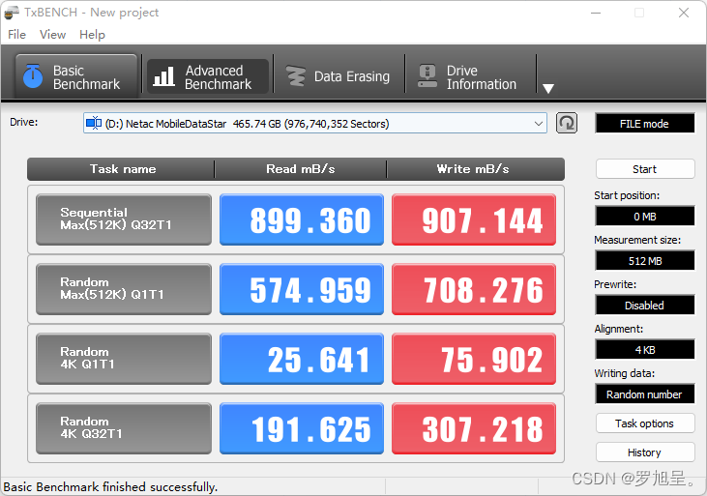This screenshot has width=707, height=496.
Task: Click 4K Q32T1 read value 191.625
Action: point(302,428)
